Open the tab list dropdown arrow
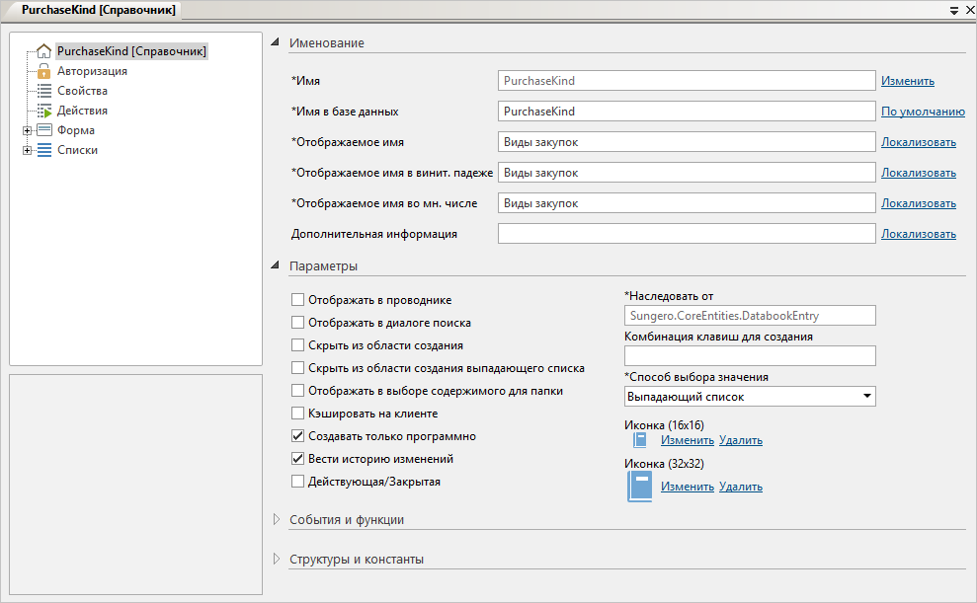 pyautogui.click(x=953, y=10)
